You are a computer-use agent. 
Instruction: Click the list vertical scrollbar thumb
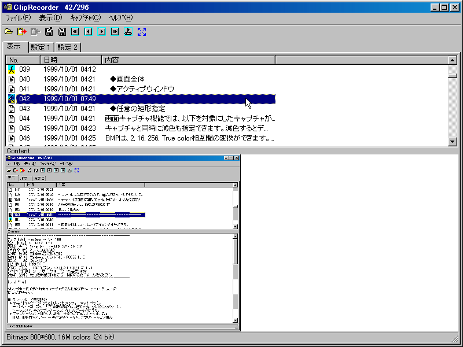(453, 76)
